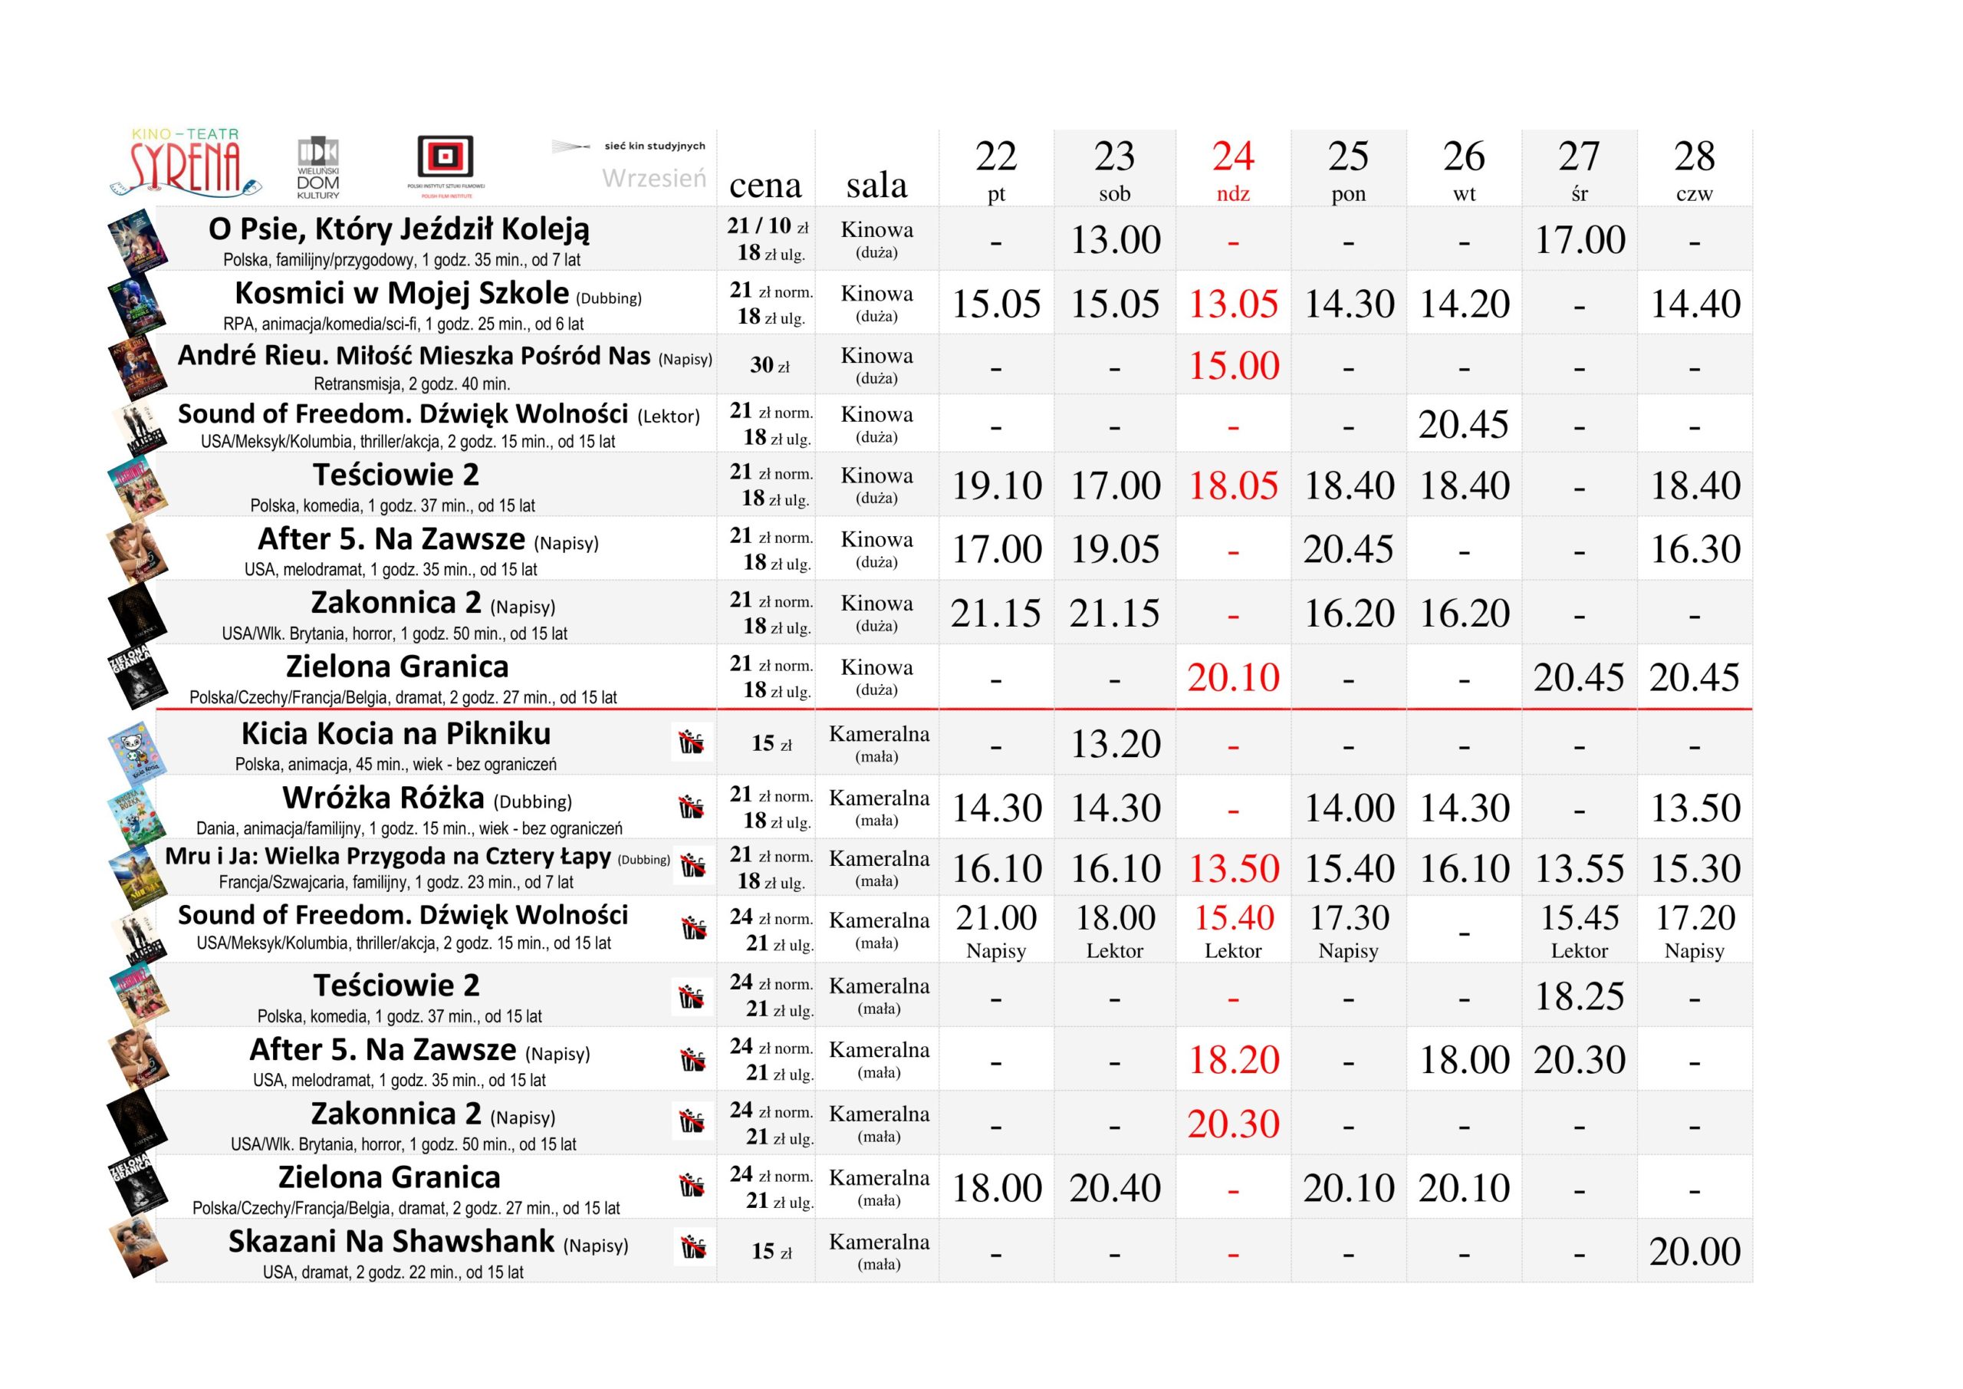The width and height of the screenshot is (1963, 1389).
Task: Click the sieć kin studyjnych logo
Action: [629, 146]
